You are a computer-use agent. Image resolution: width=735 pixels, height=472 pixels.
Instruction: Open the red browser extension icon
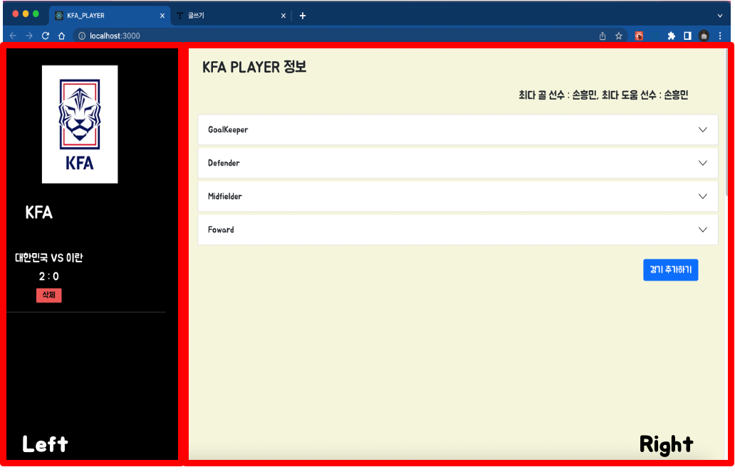(x=639, y=36)
